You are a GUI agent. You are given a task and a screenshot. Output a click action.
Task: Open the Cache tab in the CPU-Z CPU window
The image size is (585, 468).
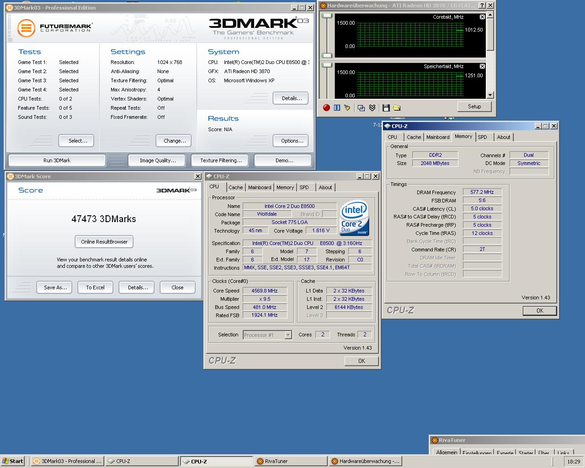coord(236,187)
